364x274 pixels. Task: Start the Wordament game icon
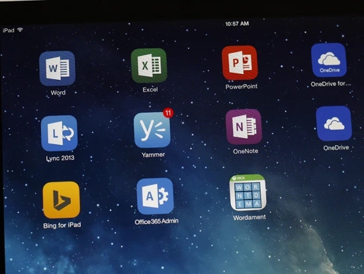coord(248,193)
